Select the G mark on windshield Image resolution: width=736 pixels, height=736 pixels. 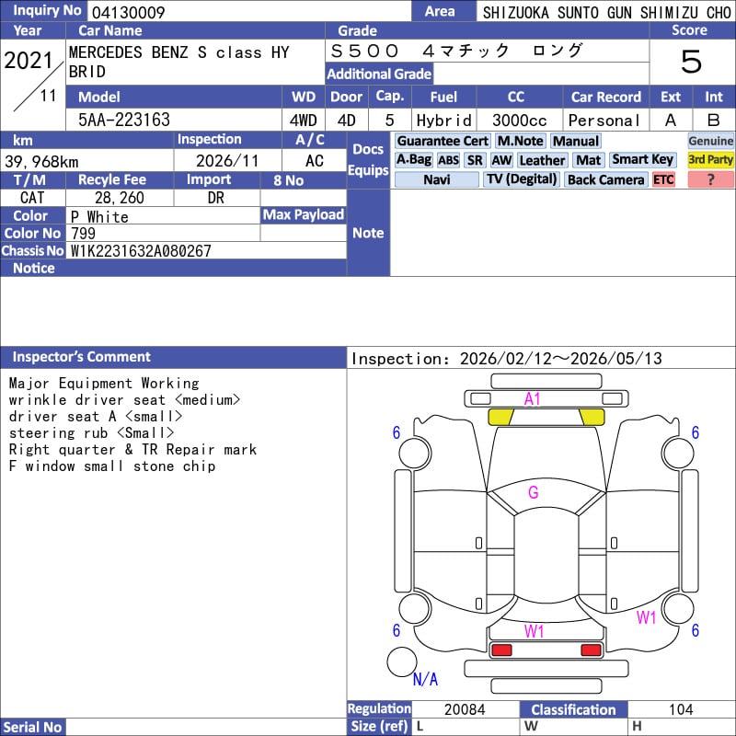(533, 493)
